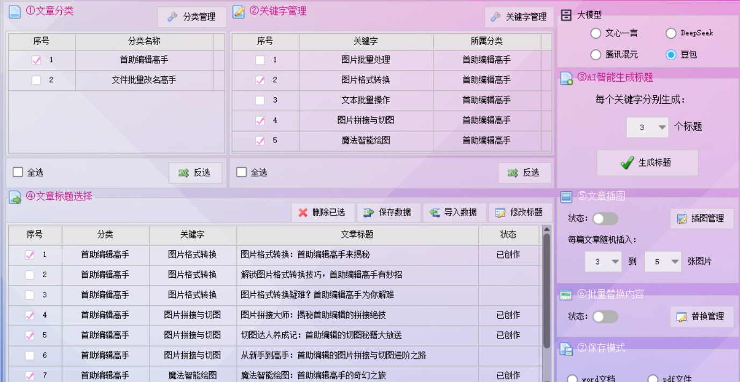Check keyword row 图片批量处理
Screen dimensions: 740x382
(x=260, y=60)
